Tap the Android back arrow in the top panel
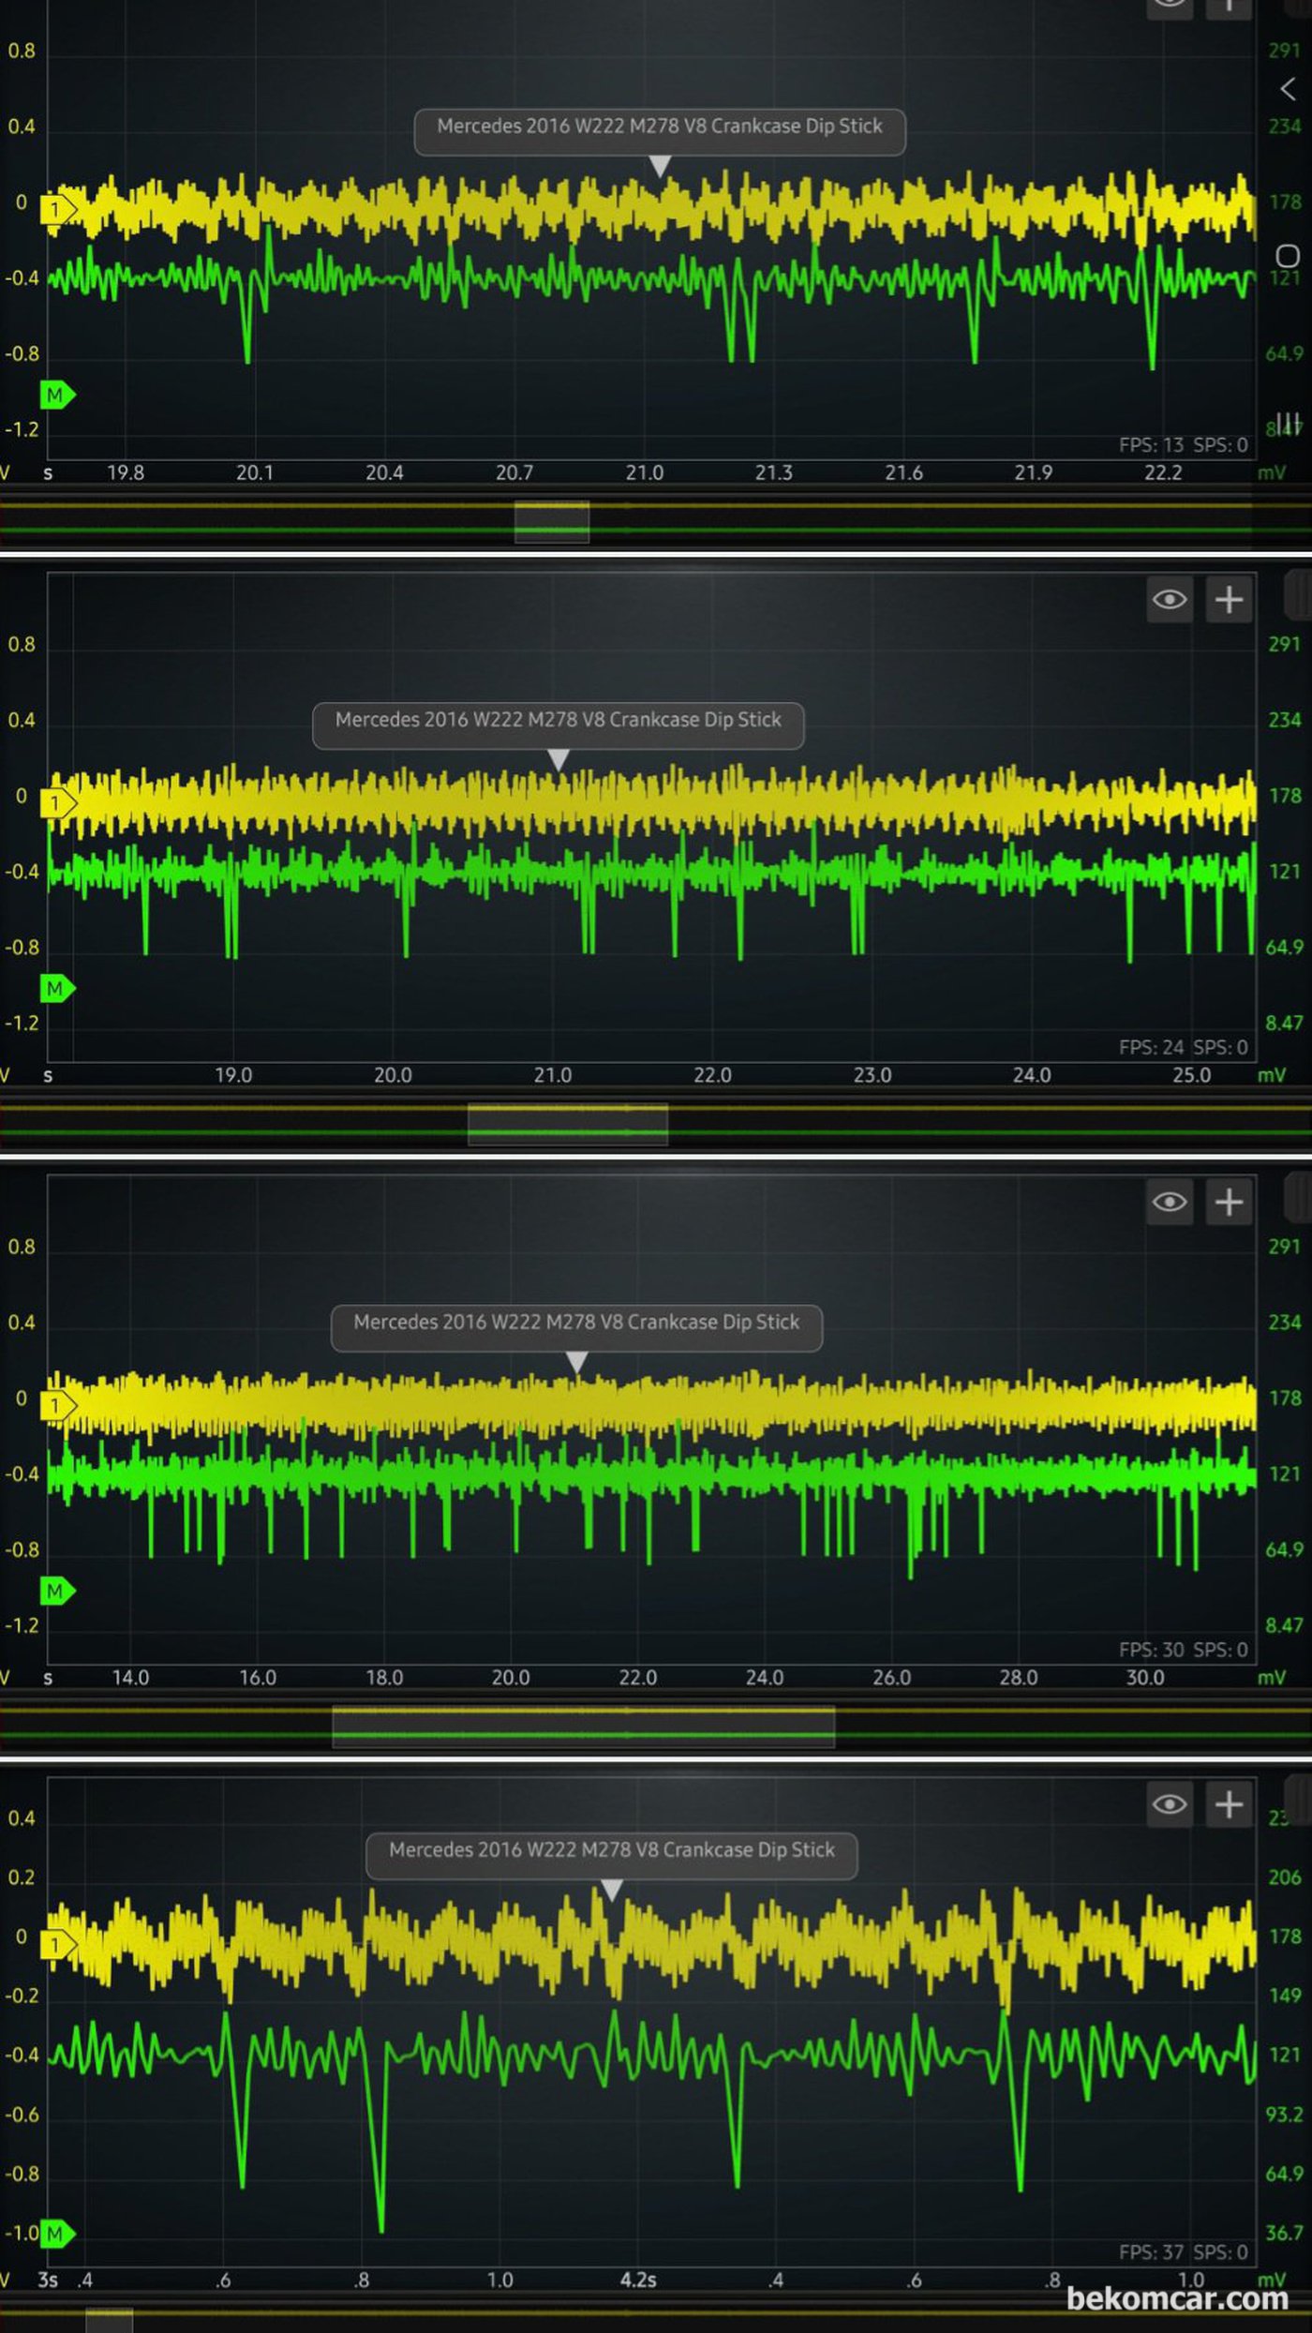 point(1288,89)
